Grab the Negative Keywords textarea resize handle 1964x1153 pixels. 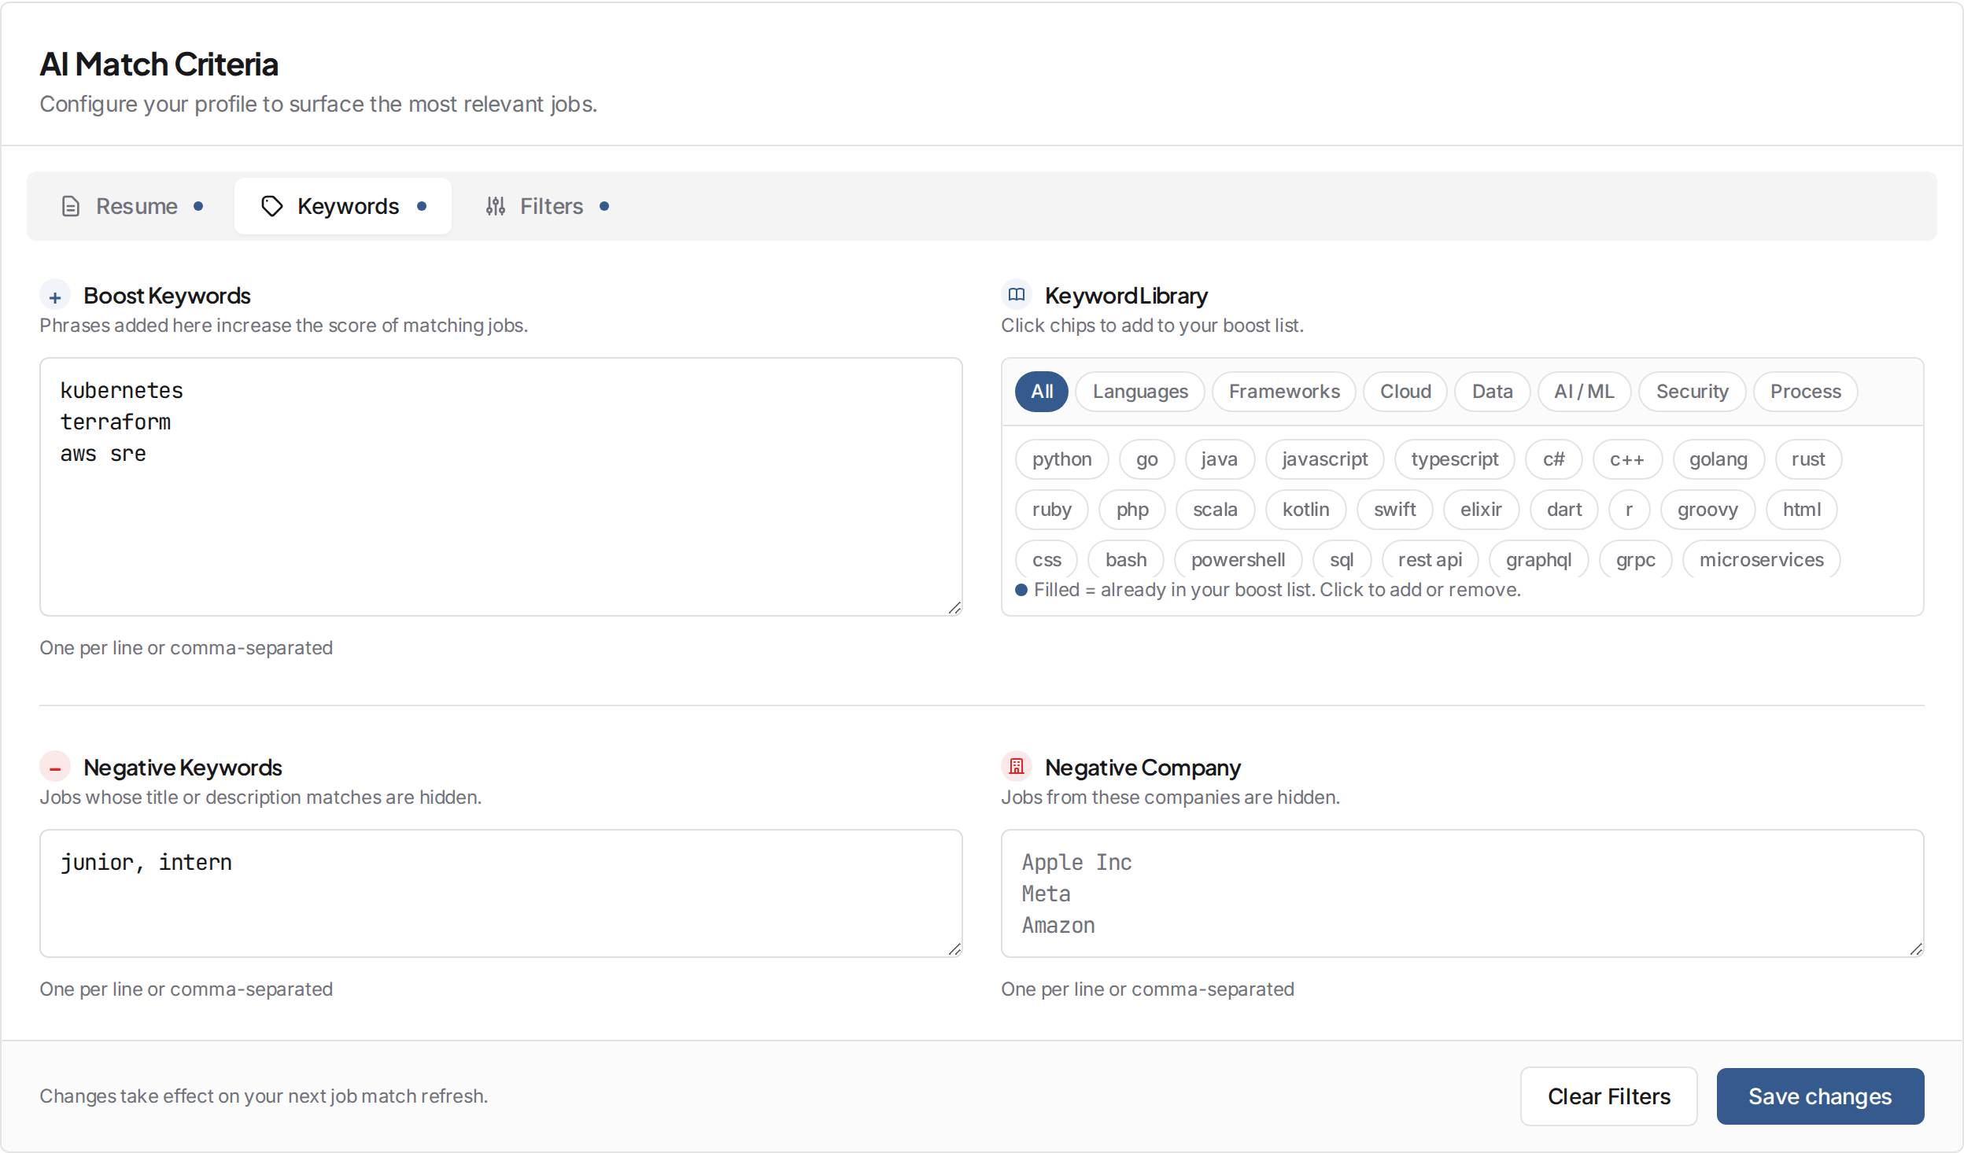[954, 949]
